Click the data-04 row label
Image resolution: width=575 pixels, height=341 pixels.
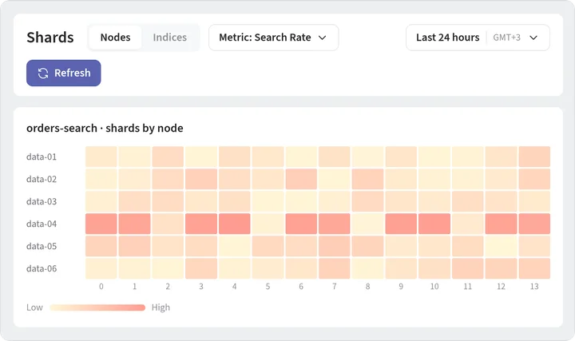[x=42, y=224]
